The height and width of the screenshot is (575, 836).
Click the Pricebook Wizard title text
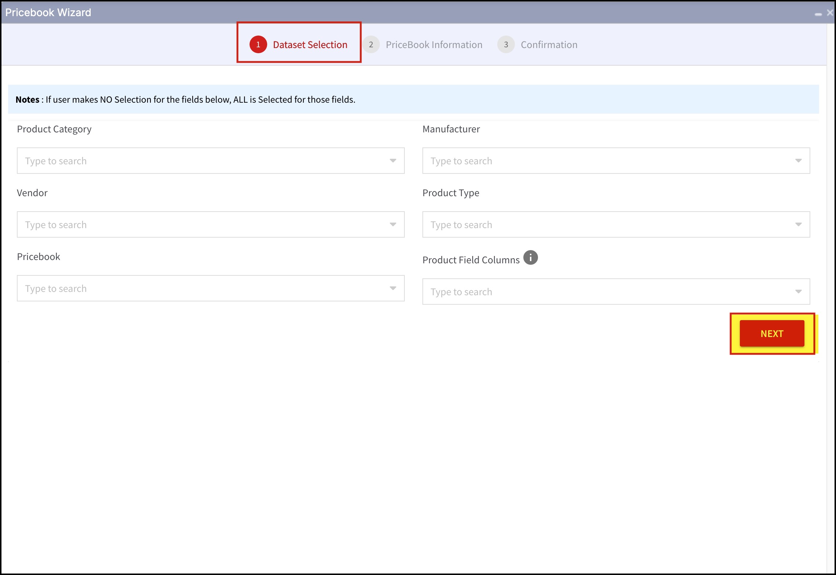(x=48, y=12)
